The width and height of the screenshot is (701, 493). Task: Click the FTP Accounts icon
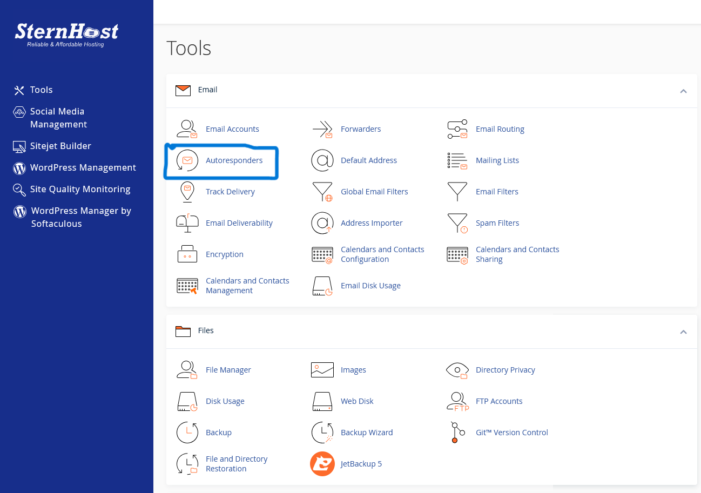pos(457,401)
